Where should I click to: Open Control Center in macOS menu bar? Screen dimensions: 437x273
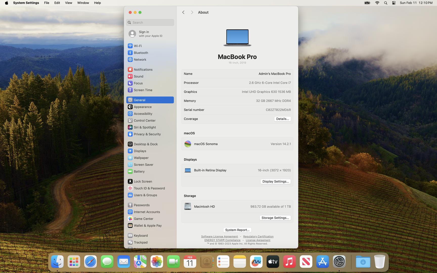pos(394,3)
